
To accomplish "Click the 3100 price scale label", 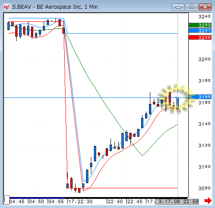I will tap(205, 166).
